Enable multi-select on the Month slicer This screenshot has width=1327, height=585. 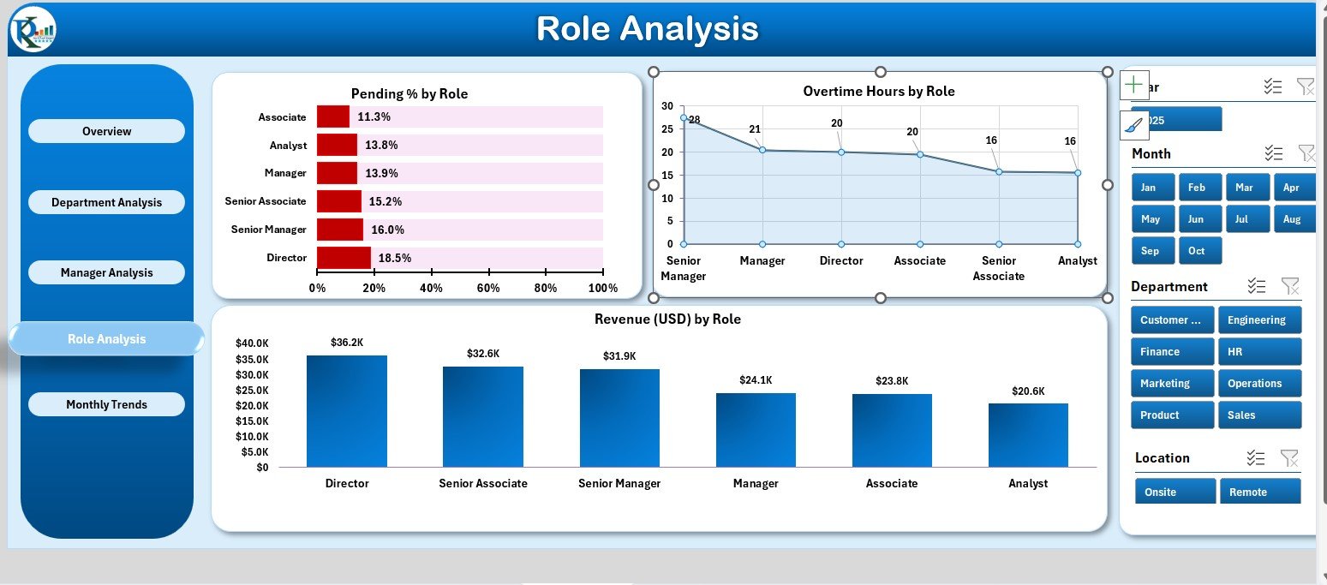[x=1273, y=153]
